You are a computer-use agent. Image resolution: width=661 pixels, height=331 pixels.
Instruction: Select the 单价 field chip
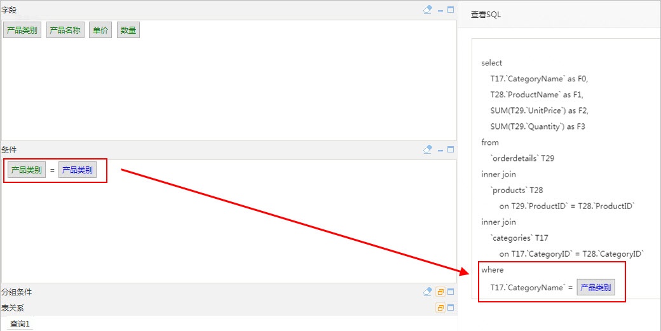100,30
